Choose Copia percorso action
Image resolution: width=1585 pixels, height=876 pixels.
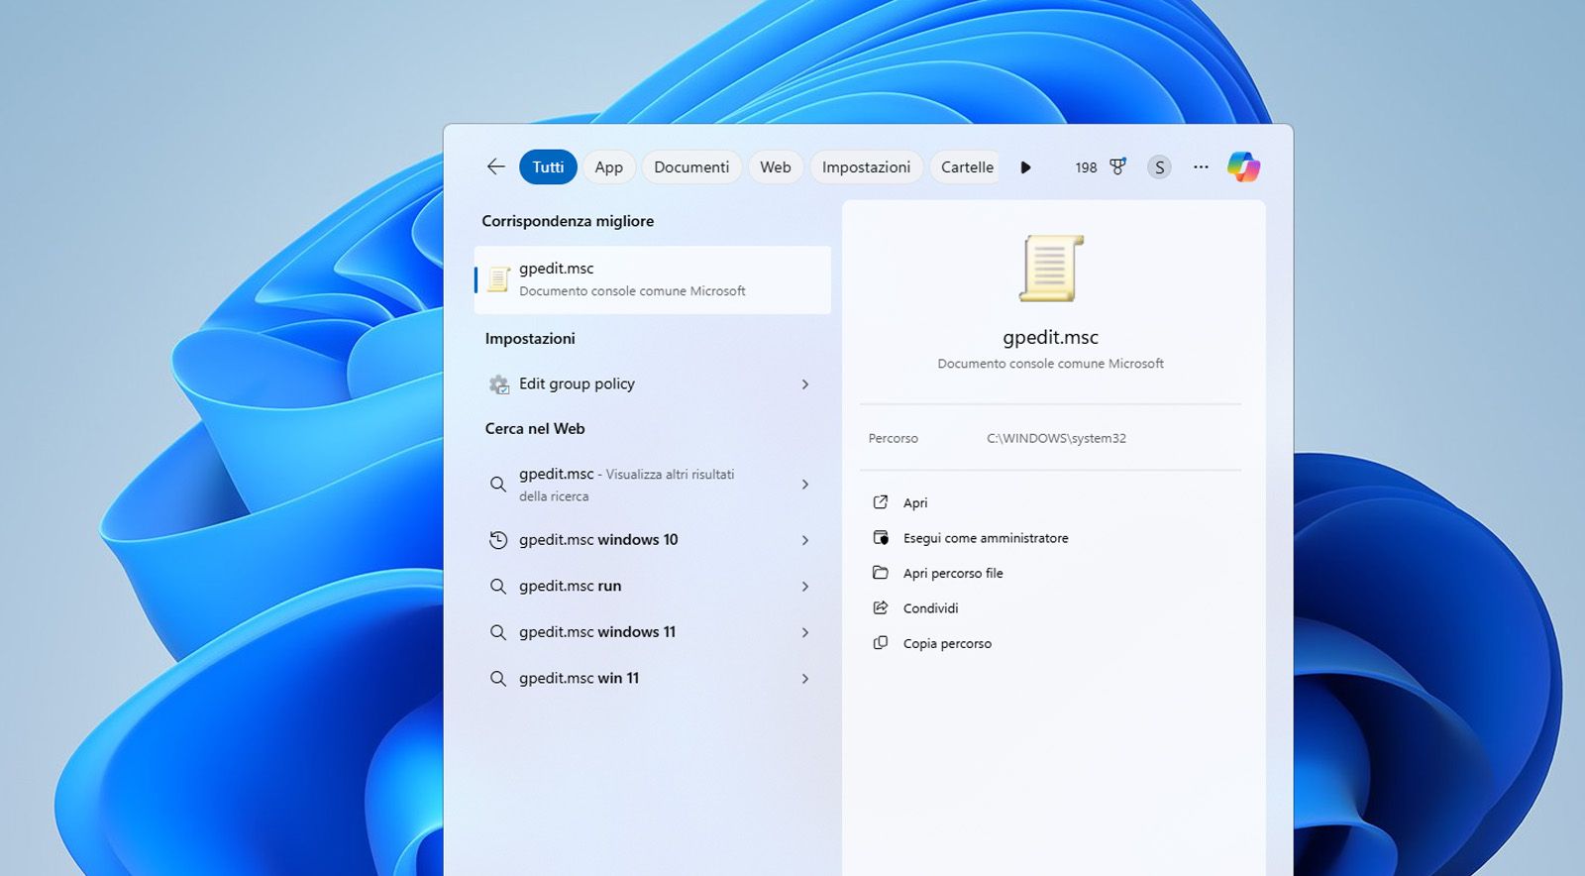click(947, 643)
